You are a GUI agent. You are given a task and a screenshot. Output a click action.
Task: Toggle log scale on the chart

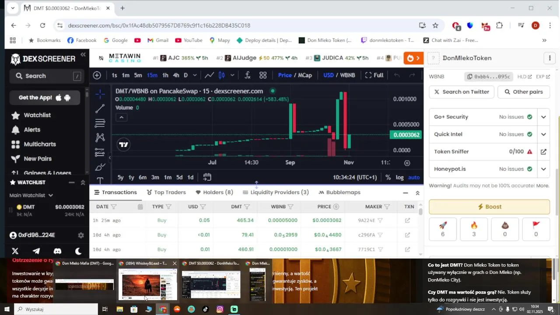(x=400, y=177)
